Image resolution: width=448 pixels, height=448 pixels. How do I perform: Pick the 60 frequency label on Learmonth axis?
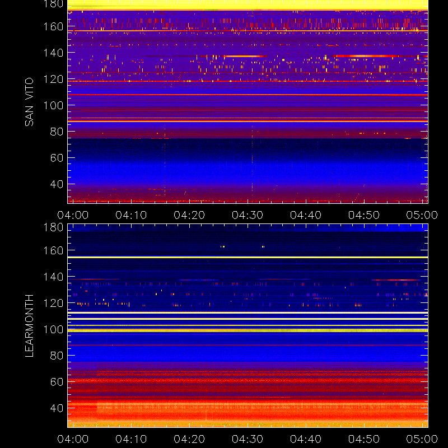pos(57,382)
